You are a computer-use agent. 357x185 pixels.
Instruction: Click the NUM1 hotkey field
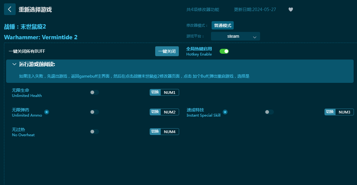(170, 93)
